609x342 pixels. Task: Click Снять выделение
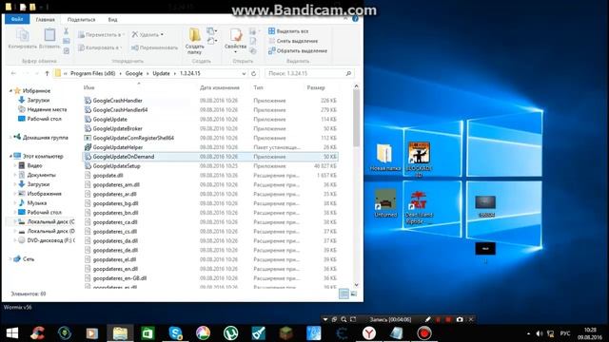pos(293,41)
